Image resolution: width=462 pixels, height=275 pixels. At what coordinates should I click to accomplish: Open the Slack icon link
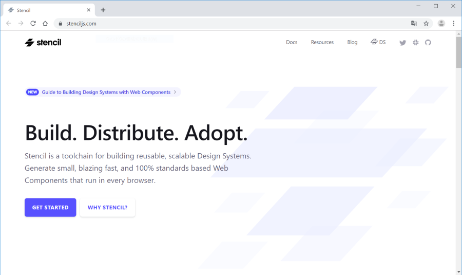pyautogui.click(x=415, y=43)
